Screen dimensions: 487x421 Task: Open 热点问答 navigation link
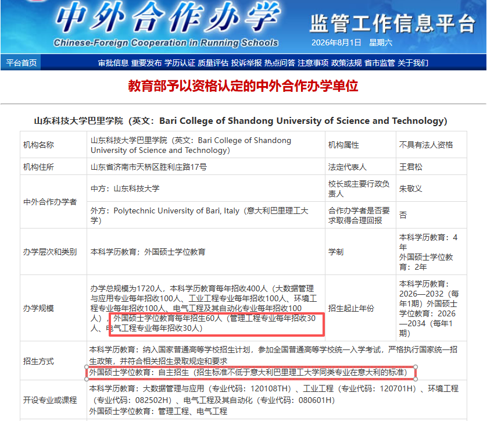point(280,63)
